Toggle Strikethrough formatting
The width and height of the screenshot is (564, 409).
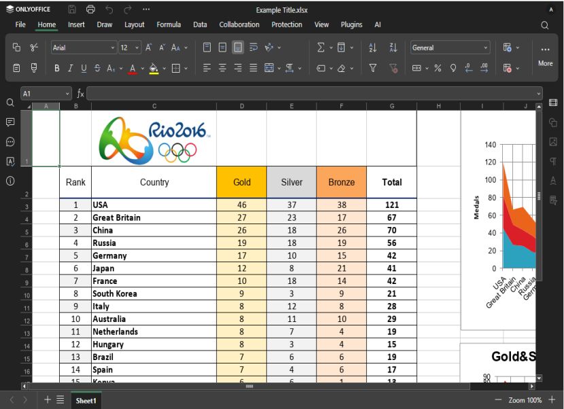(x=97, y=68)
